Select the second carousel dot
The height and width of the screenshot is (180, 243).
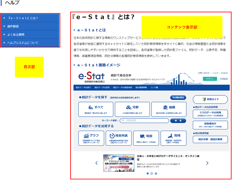[152, 174]
